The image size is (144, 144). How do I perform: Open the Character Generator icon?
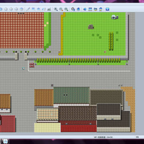click(101, 9)
